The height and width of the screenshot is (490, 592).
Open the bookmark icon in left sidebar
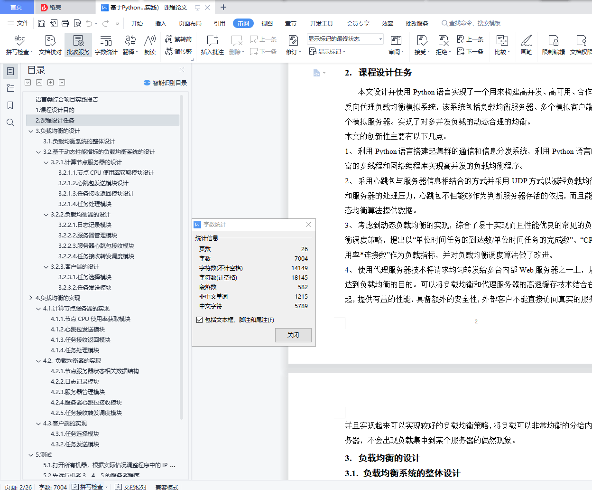(10, 105)
